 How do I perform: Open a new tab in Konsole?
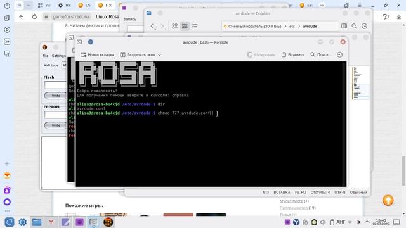[97, 55]
